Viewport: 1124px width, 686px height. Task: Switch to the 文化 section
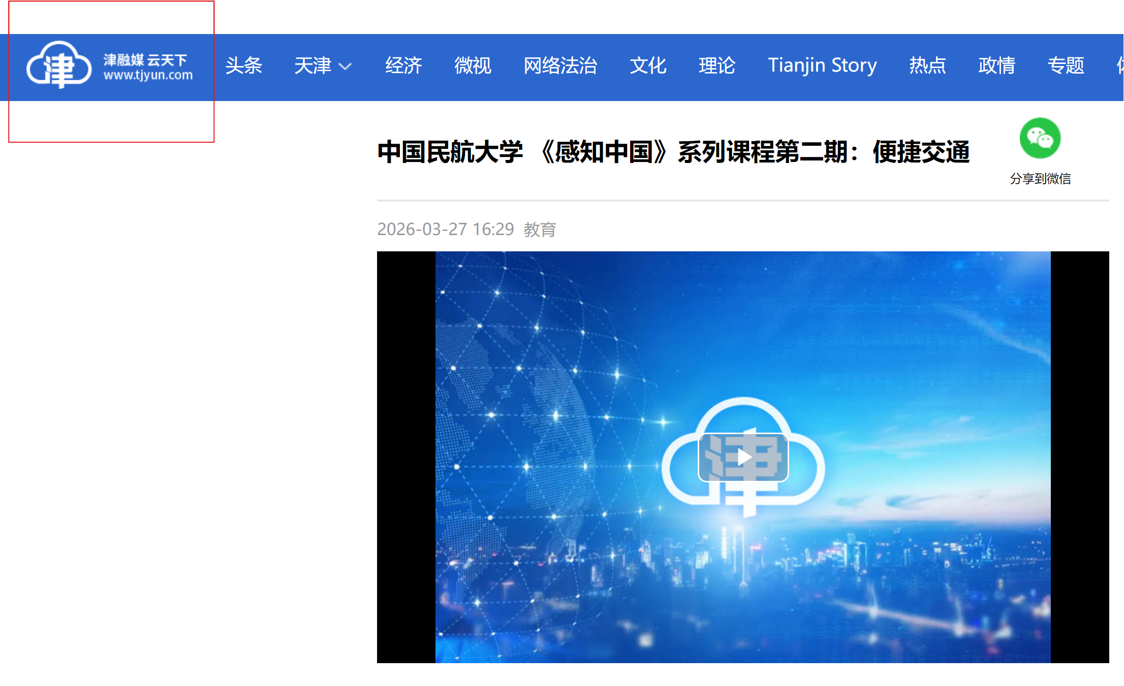(x=648, y=66)
